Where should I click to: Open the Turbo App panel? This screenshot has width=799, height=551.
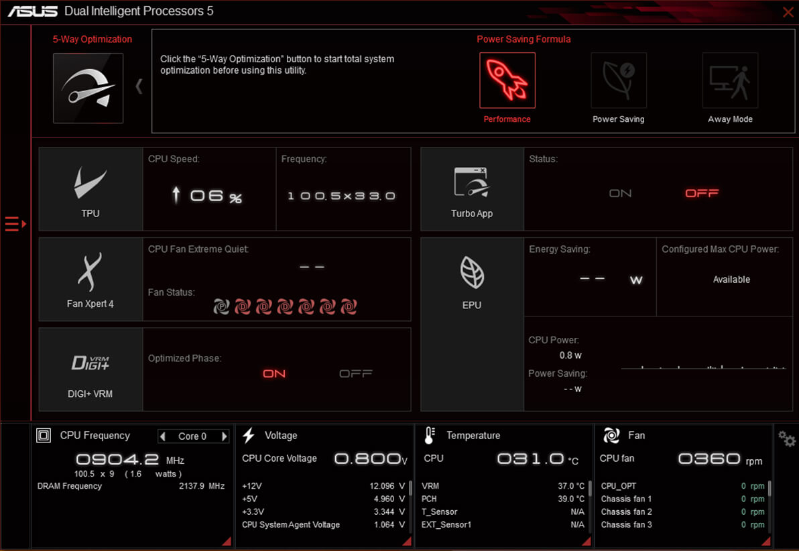coord(472,190)
